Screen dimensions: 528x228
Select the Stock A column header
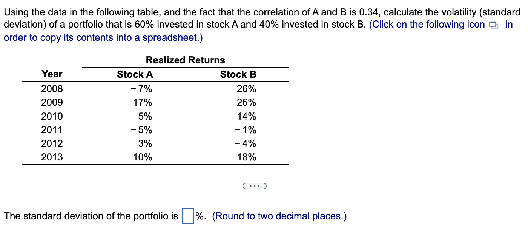(x=135, y=74)
